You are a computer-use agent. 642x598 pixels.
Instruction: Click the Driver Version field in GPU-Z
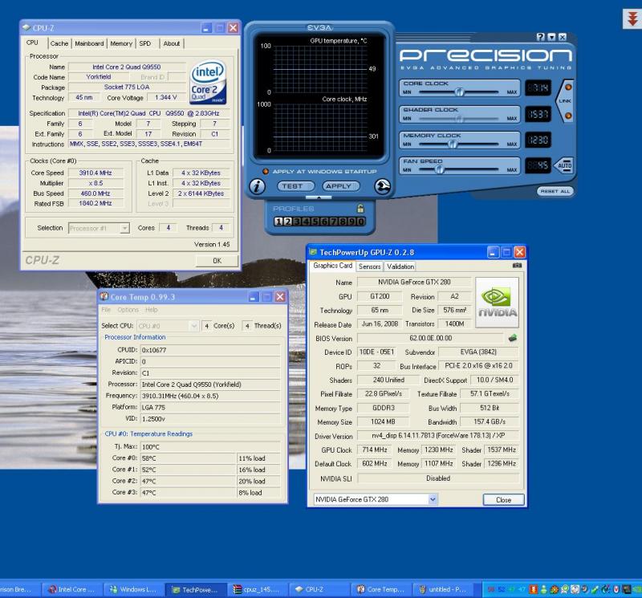coord(438,436)
